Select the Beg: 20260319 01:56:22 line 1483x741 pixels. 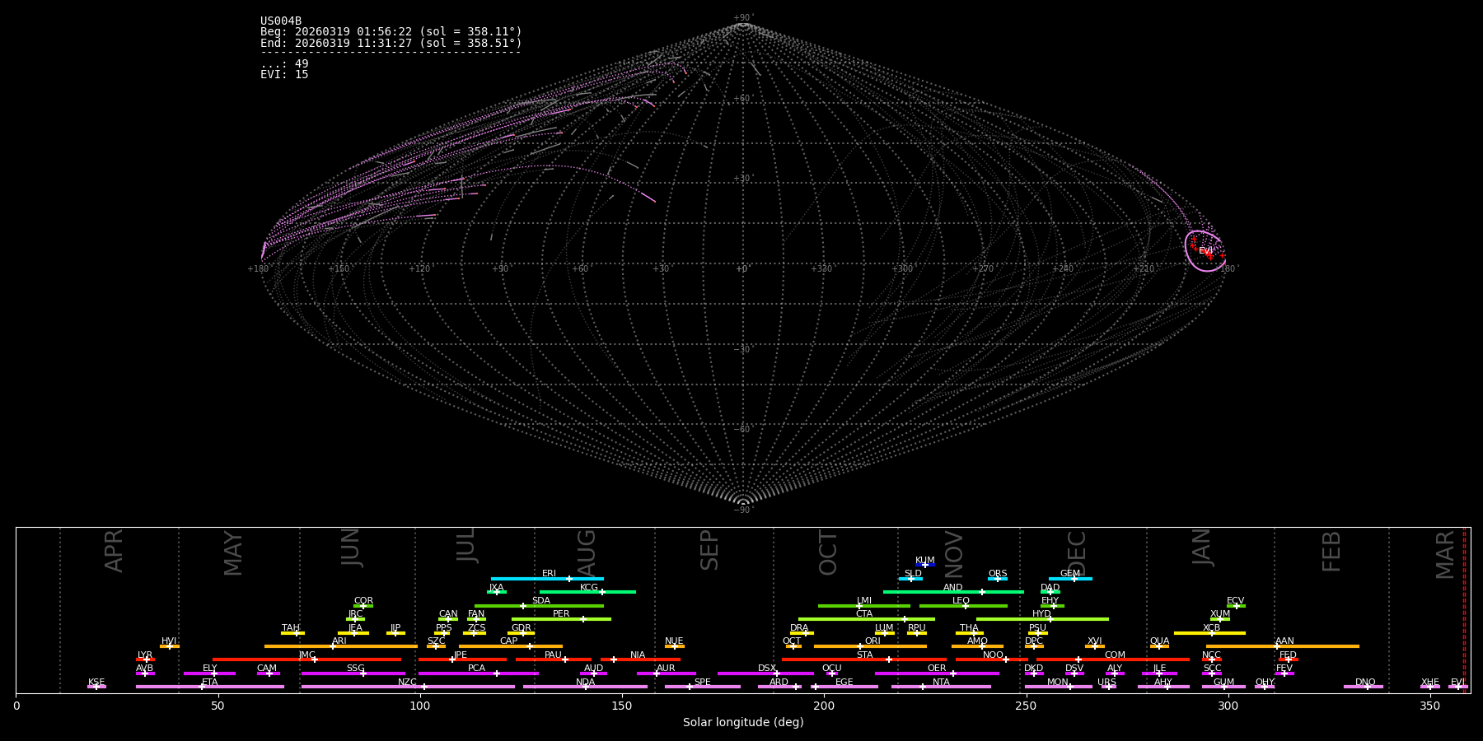[x=391, y=32]
